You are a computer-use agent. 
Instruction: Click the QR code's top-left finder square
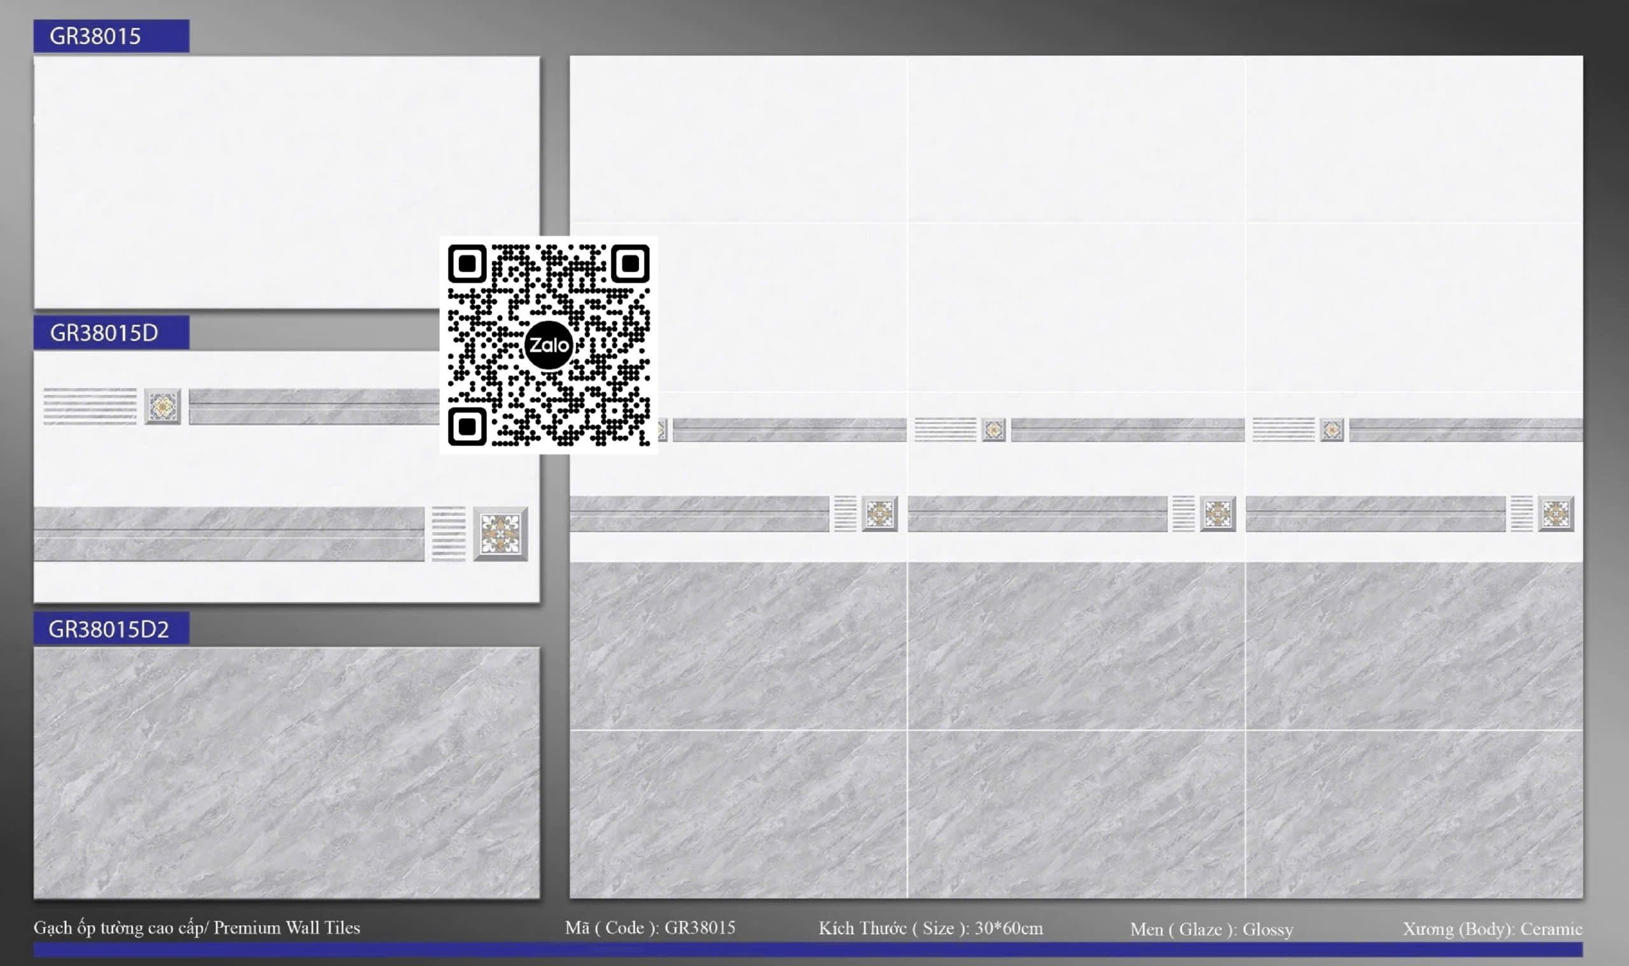tap(467, 263)
